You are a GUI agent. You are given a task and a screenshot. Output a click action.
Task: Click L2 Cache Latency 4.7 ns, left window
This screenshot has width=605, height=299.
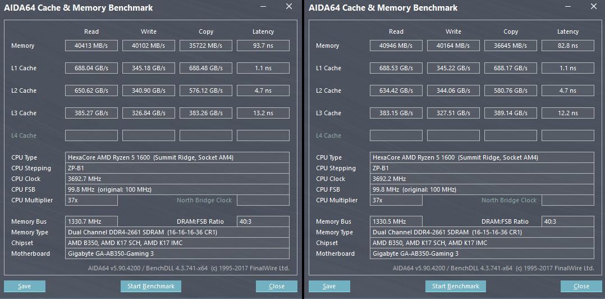coord(263,90)
